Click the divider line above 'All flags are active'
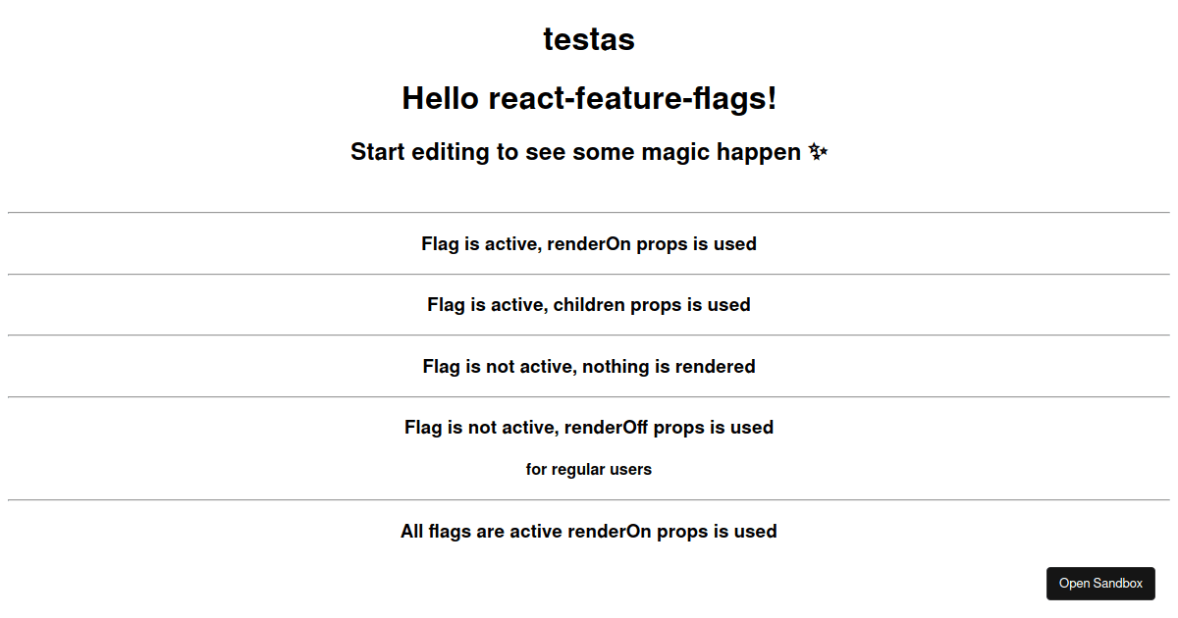Viewport: 1178px width, 618px height. 589,500
